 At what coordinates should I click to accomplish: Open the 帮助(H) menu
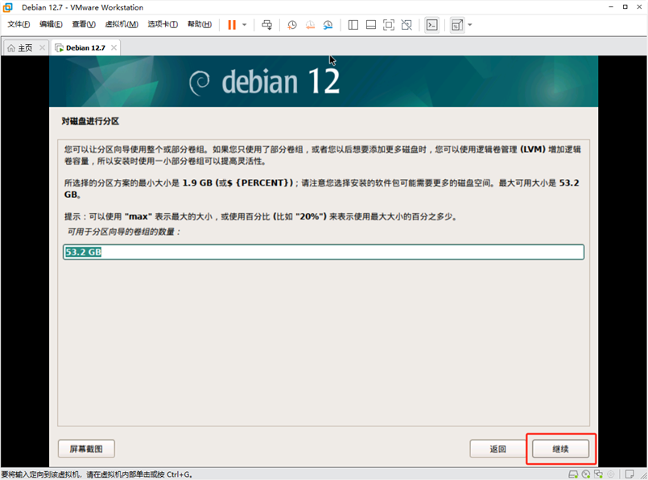click(199, 24)
